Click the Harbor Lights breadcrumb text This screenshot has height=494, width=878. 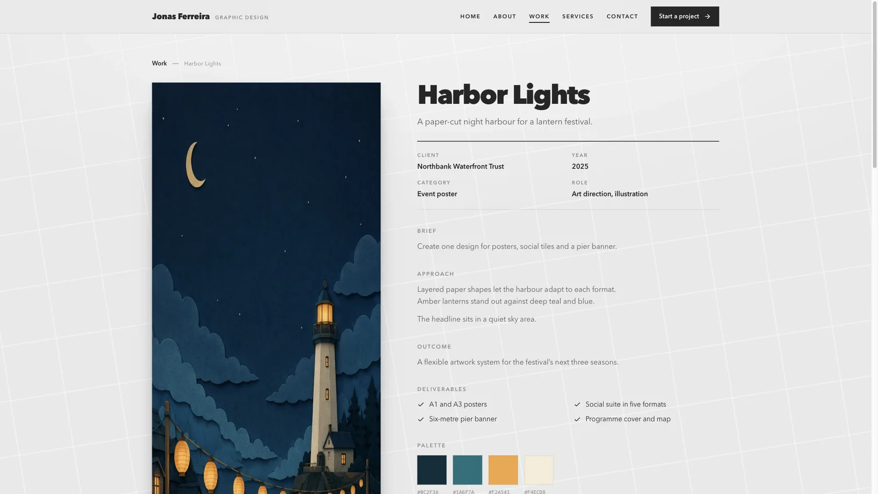202,64
